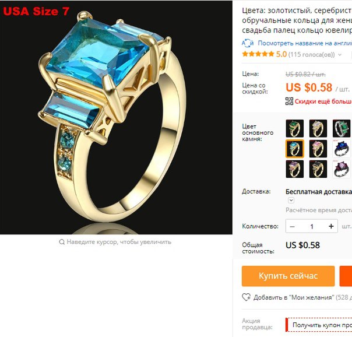Expand the ratings dropdown arrow after votes

[340, 55]
